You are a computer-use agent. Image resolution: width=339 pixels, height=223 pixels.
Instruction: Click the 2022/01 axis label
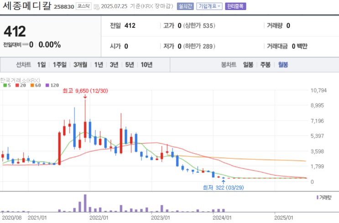tap(99, 218)
